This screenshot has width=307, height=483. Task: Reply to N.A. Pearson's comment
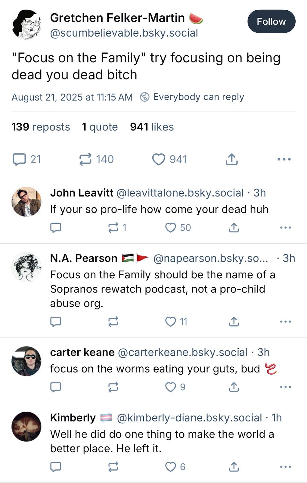[x=56, y=321]
